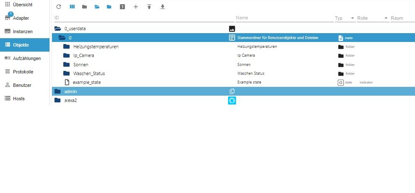The height and width of the screenshot is (193, 415).
Task: Select the example_state object row
Action: (x=86, y=83)
